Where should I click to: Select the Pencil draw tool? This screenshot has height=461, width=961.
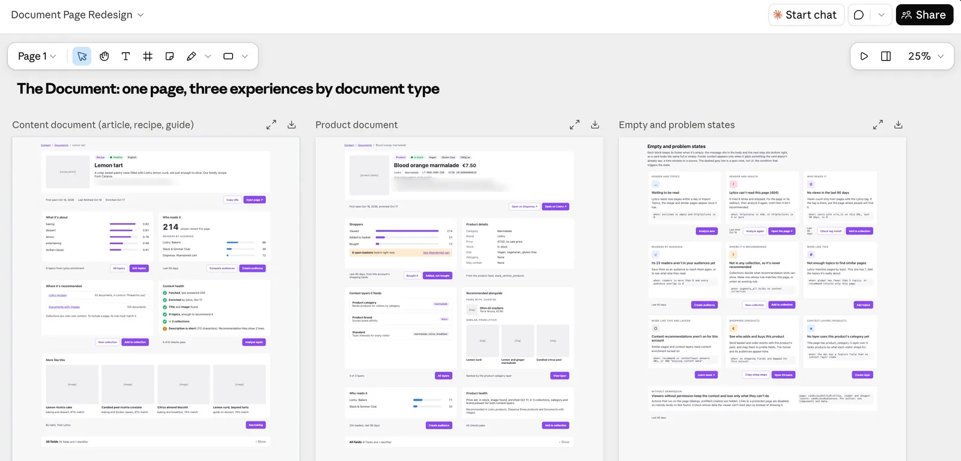coord(192,56)
